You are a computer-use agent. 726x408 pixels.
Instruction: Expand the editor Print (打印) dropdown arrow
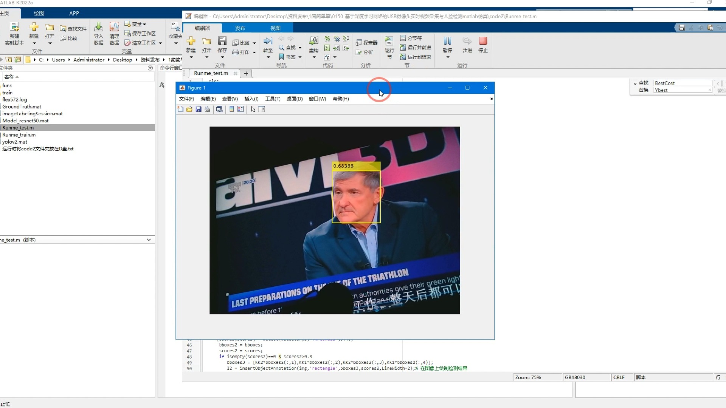[254, 53]
